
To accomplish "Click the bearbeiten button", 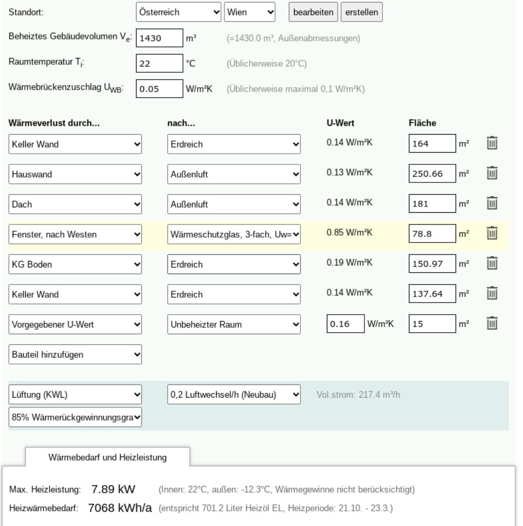I will pos(313,12).
